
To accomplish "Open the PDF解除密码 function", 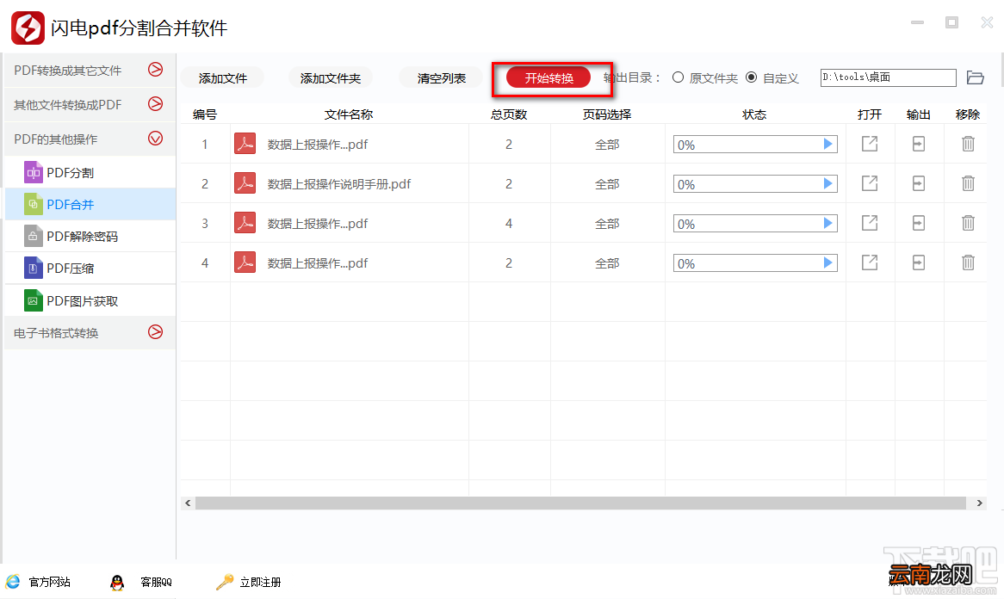I will tap(90, 236).
